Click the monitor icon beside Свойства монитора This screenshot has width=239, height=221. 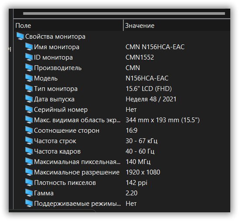coord(20,37)
